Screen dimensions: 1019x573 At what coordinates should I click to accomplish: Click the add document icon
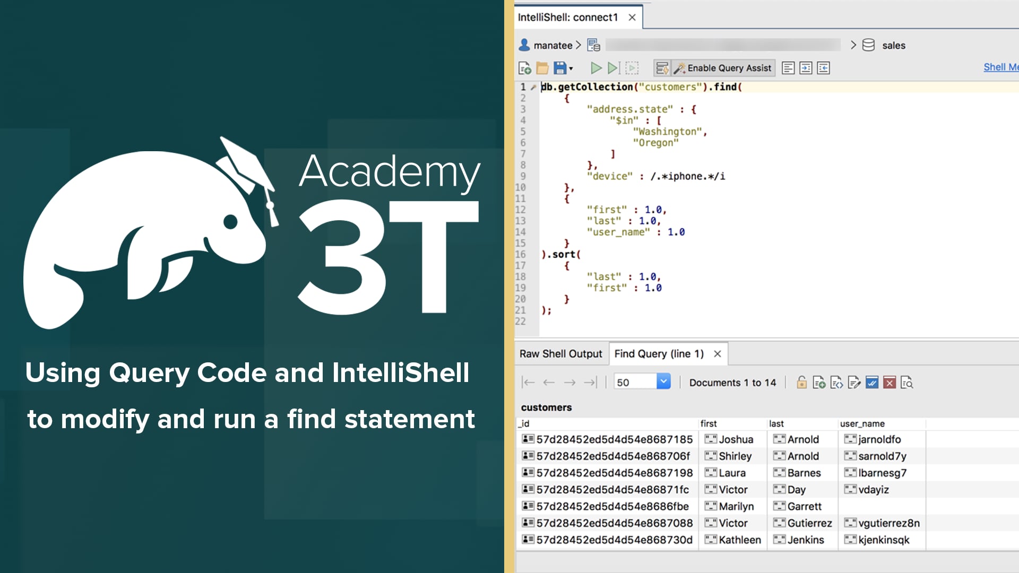819,383
